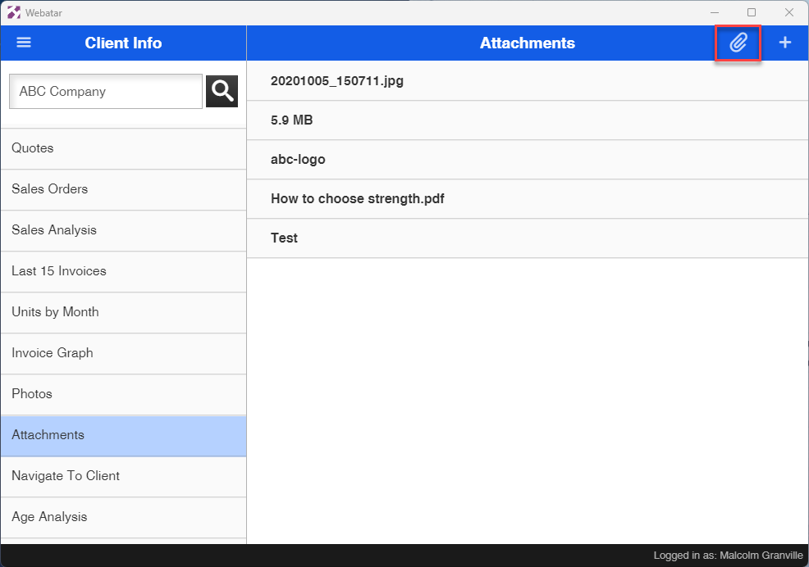Click the ABC Company search field
Image resolution: width=809 pixels, height=567 pixels.
point(105,92)
